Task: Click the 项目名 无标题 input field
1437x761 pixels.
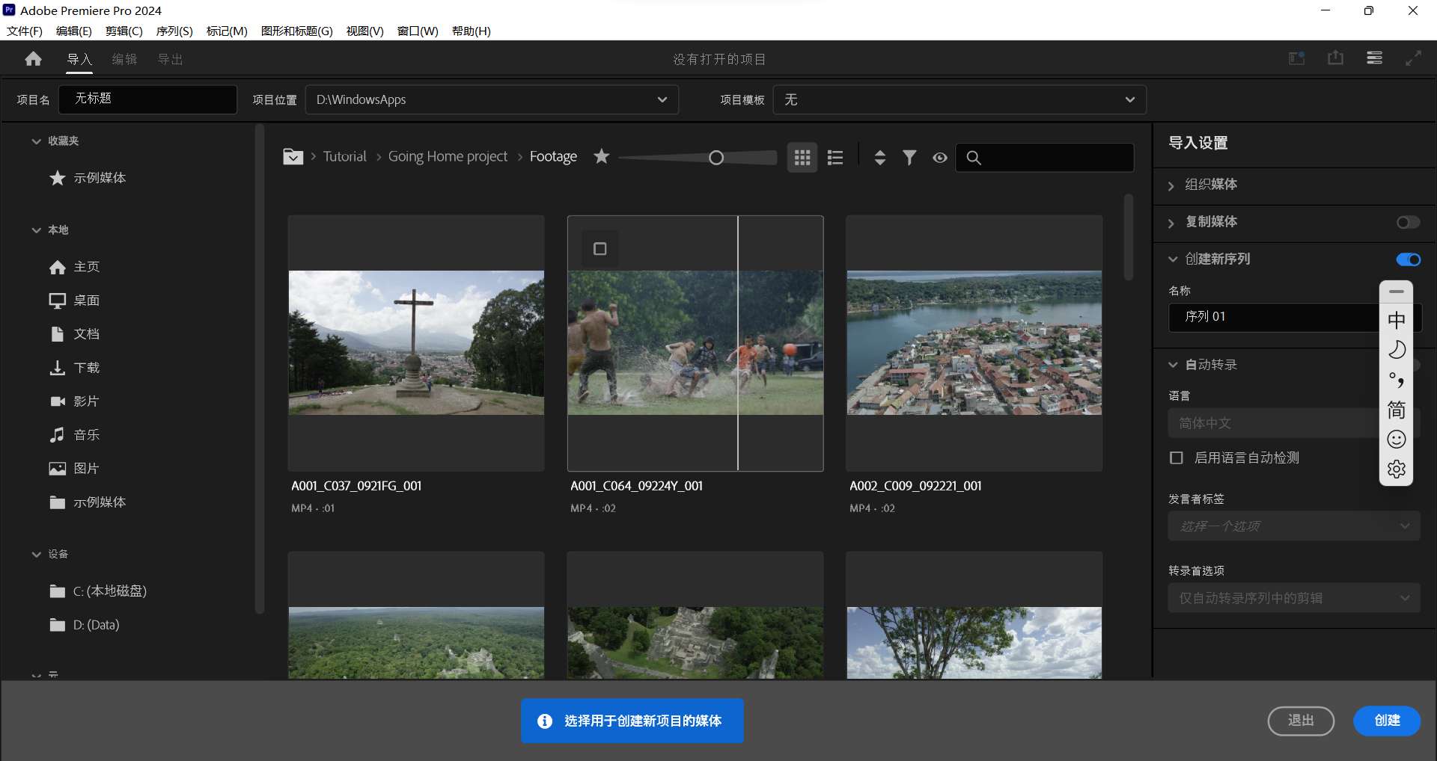Action: [148, 99]
